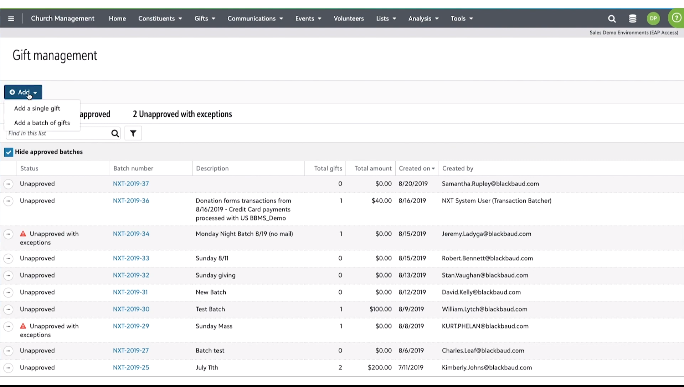This screenshot has height=387, width=684.
Task: Open the list filter funnel
Action: [x=133, y=133]
